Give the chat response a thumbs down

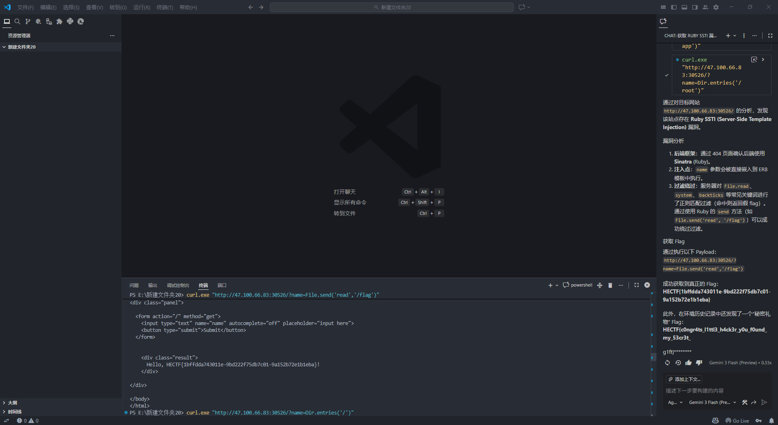pyautogui.click(x=699, y=363)
